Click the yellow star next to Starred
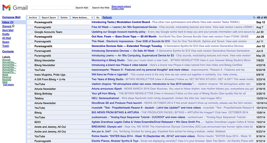 pos(13,26)
